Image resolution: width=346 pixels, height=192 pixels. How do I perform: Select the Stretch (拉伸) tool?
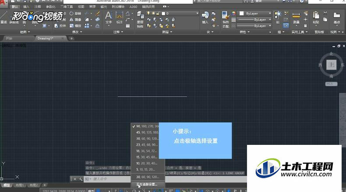60,26
